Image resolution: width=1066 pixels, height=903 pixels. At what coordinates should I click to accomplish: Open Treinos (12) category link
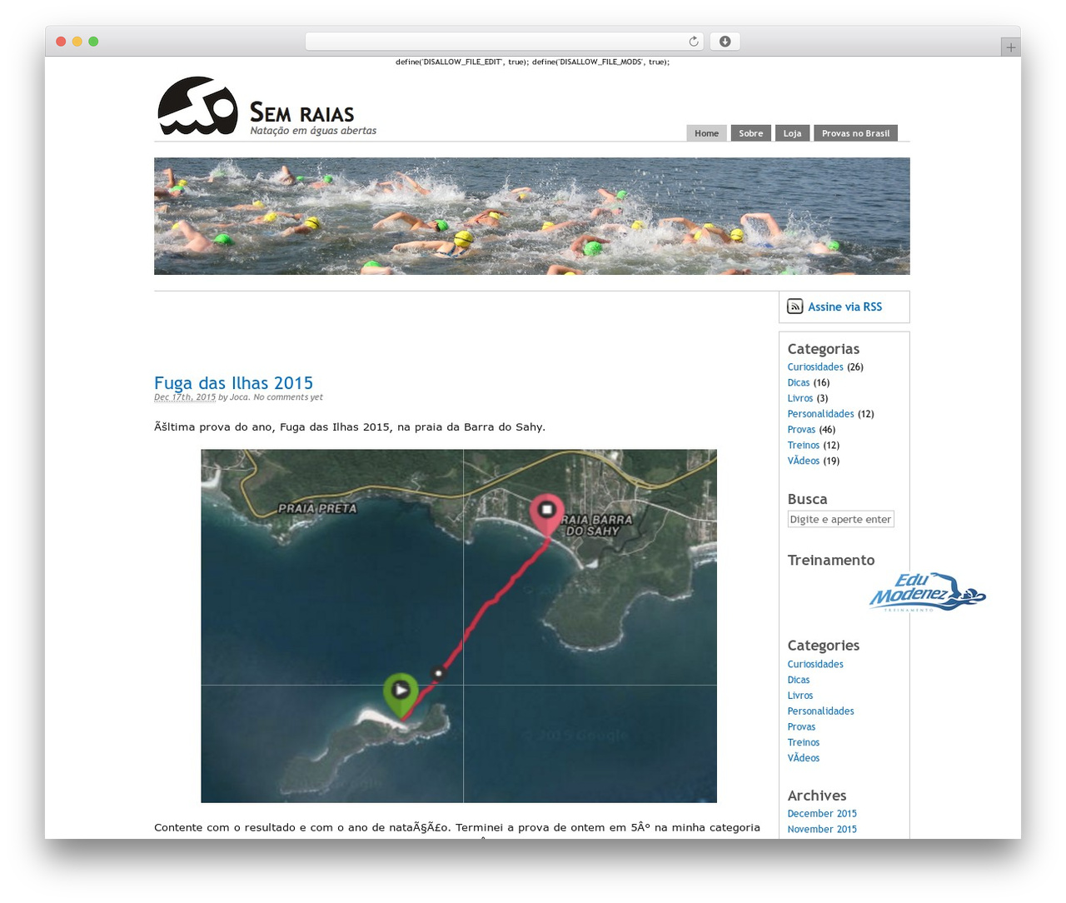pos(804,446)
